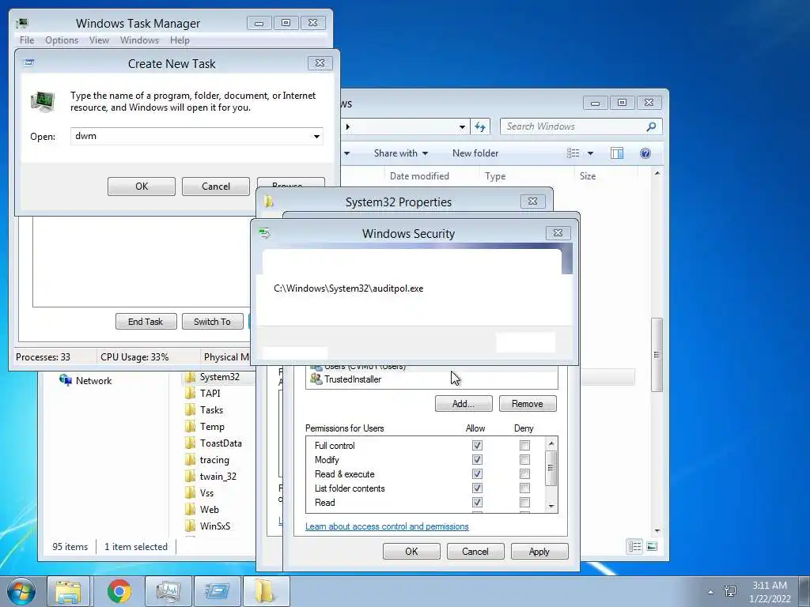
Task: Click Switch To in Task Manager
Action: 212,322
